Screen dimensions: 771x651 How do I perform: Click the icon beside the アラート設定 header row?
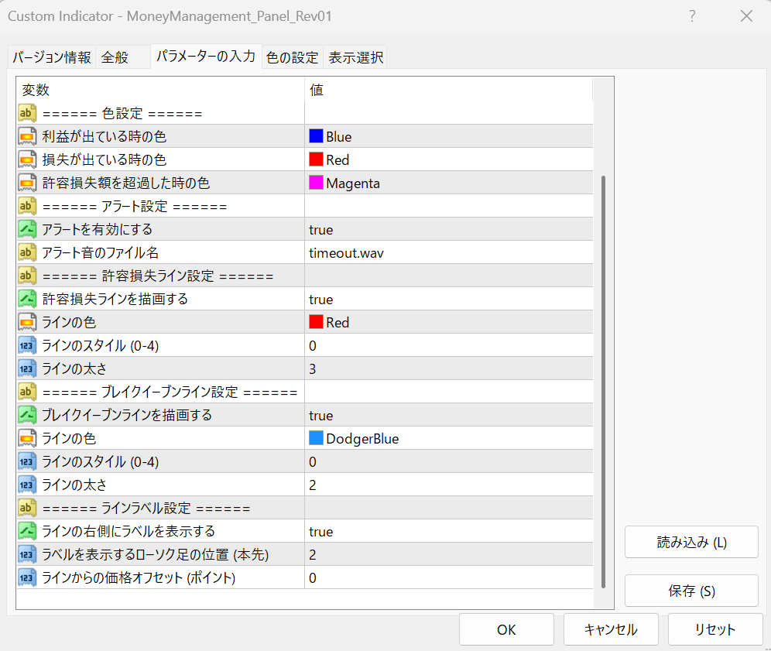point(27,206)
